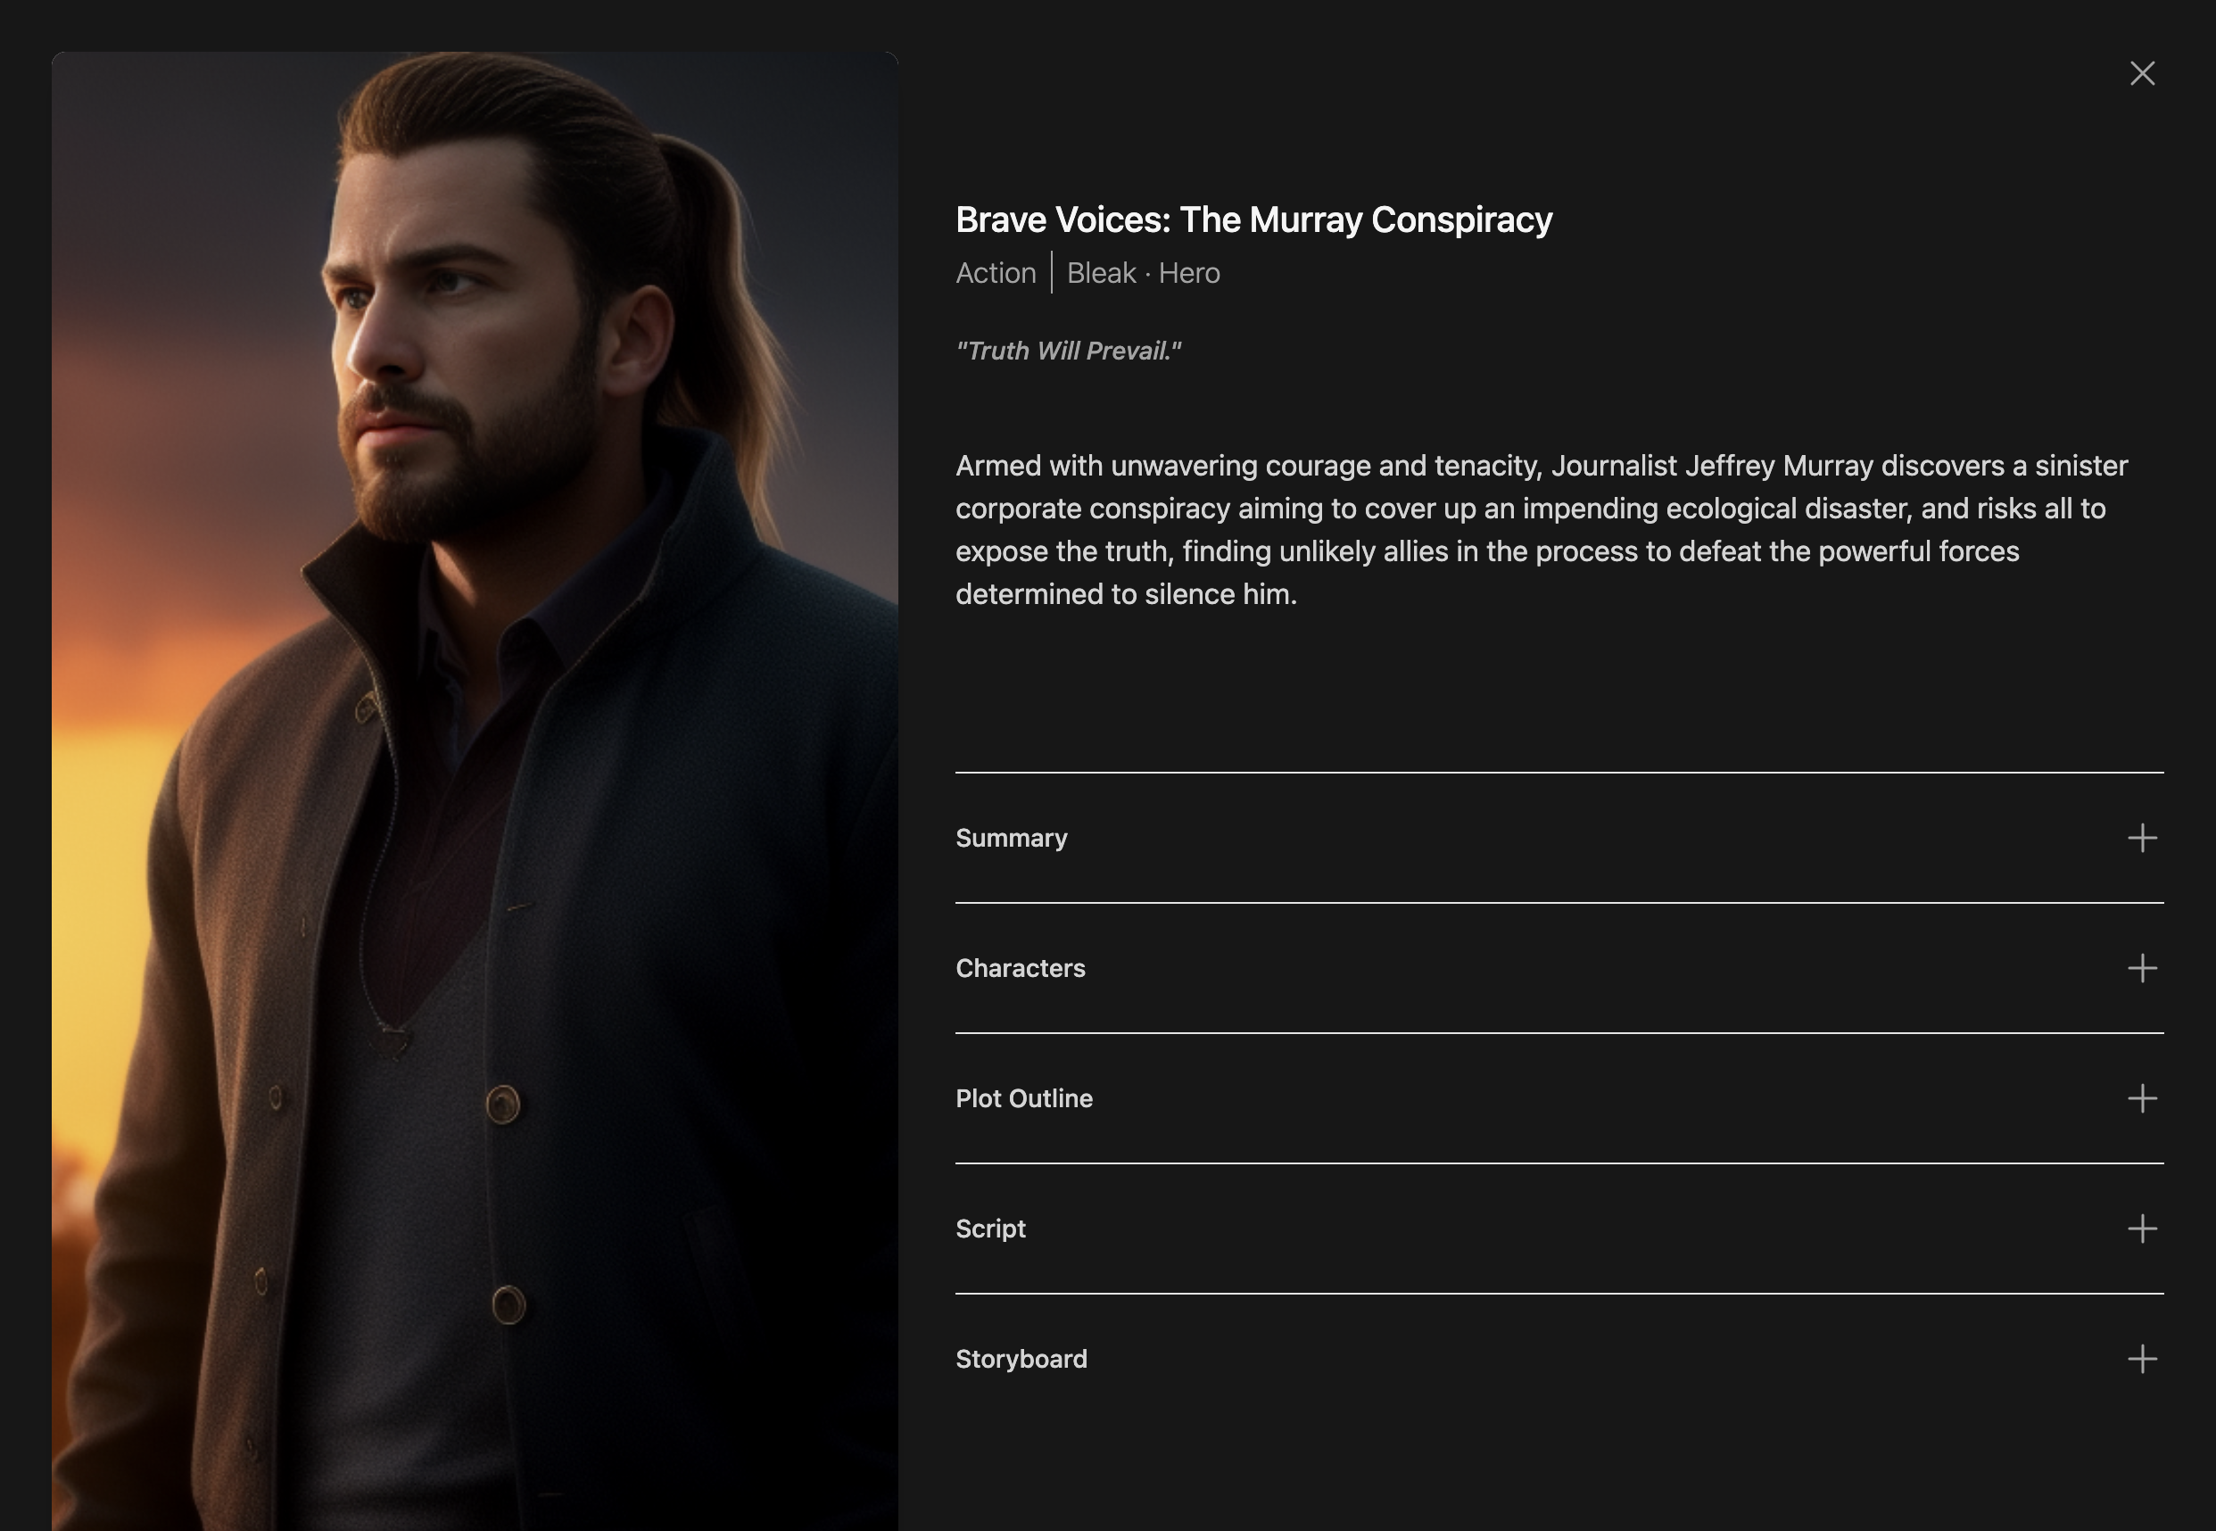Image resolution: width=2216 pixels, height=1531 pixels.
Task: Open the Script section label
Action: [990, 1229]
